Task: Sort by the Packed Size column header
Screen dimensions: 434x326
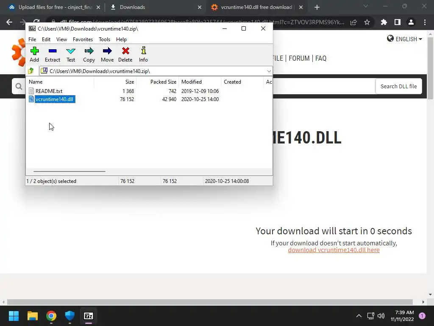Action: 158,82
